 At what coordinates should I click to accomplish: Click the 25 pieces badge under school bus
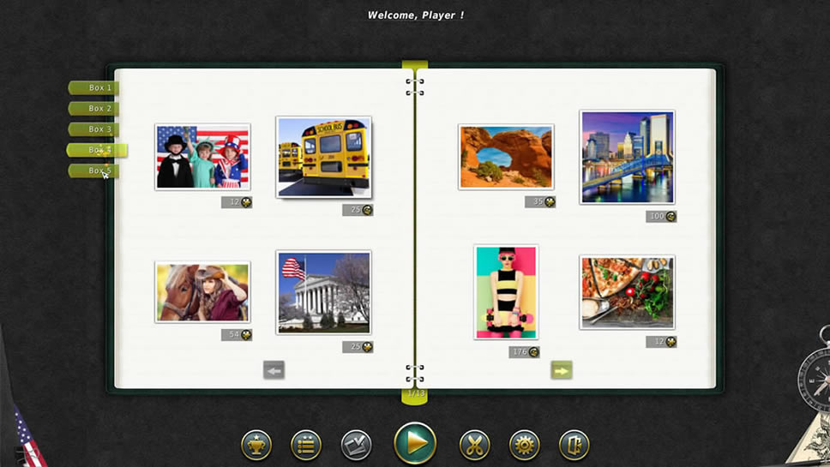tap(358, 210)
